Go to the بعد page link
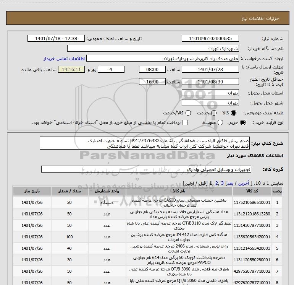 pos(230,183)
